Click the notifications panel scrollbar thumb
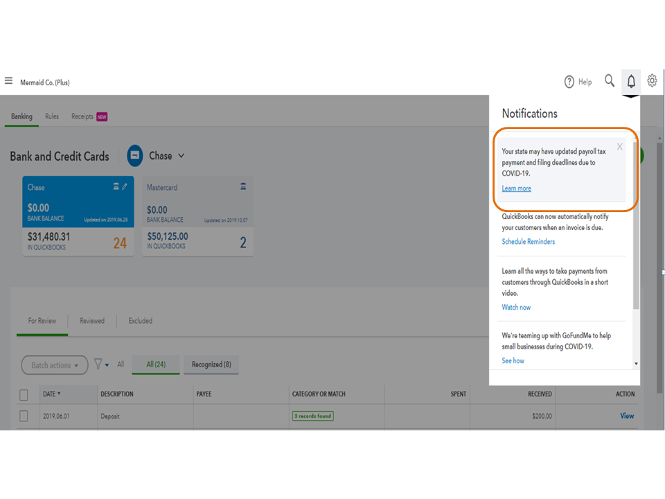This screenshot has width=665, height=499. [636, 225]
